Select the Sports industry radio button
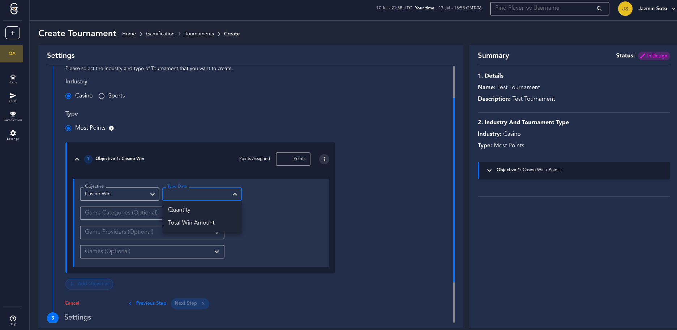This screenshot has height=330, width=677. [x=102, y=96]
